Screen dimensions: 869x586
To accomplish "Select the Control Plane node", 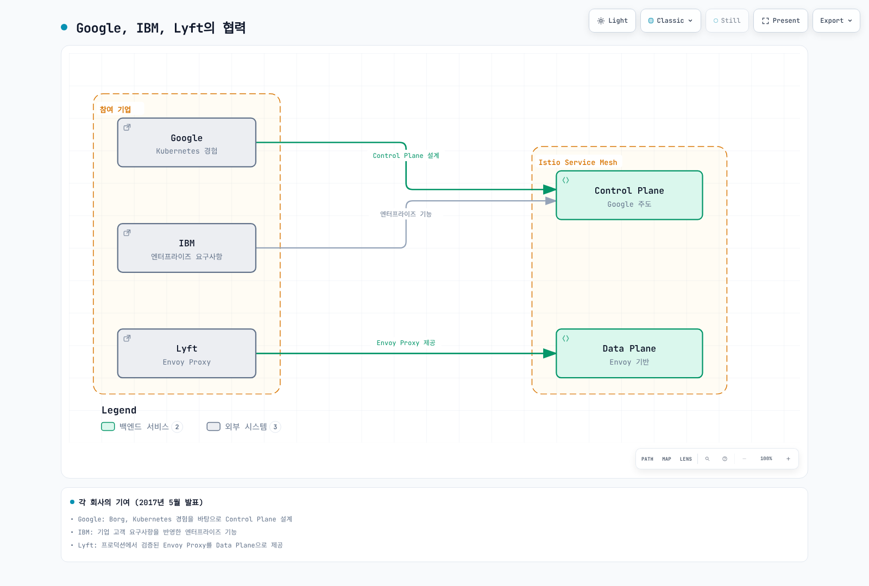I will (629, 195).
